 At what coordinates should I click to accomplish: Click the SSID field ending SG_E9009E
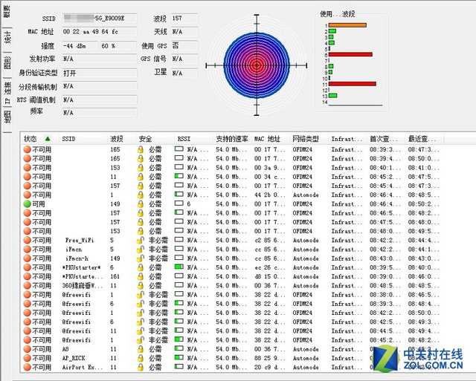(x=100, y=18)
